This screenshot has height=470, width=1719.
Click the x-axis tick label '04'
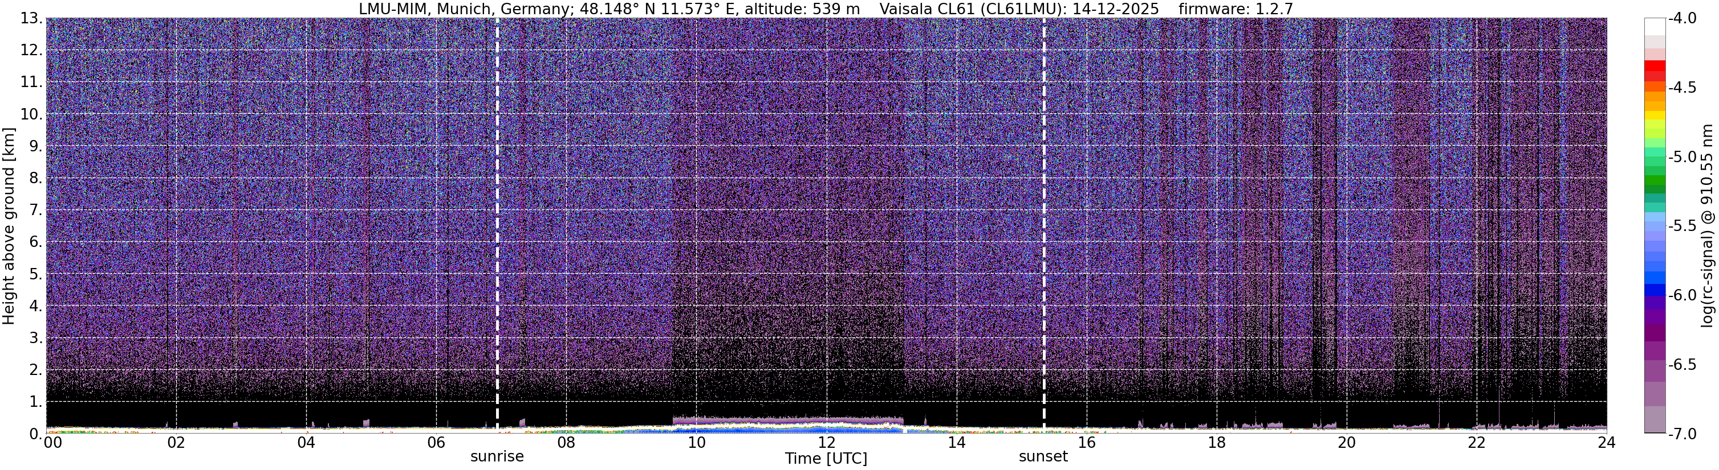click(306, 443)
